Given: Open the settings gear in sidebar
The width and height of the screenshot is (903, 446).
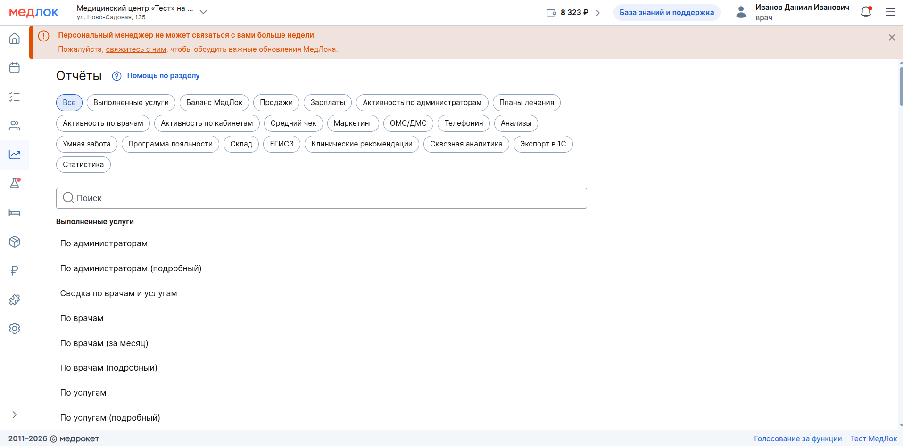Looking at the screenshot, I should (x=15, y=328).
